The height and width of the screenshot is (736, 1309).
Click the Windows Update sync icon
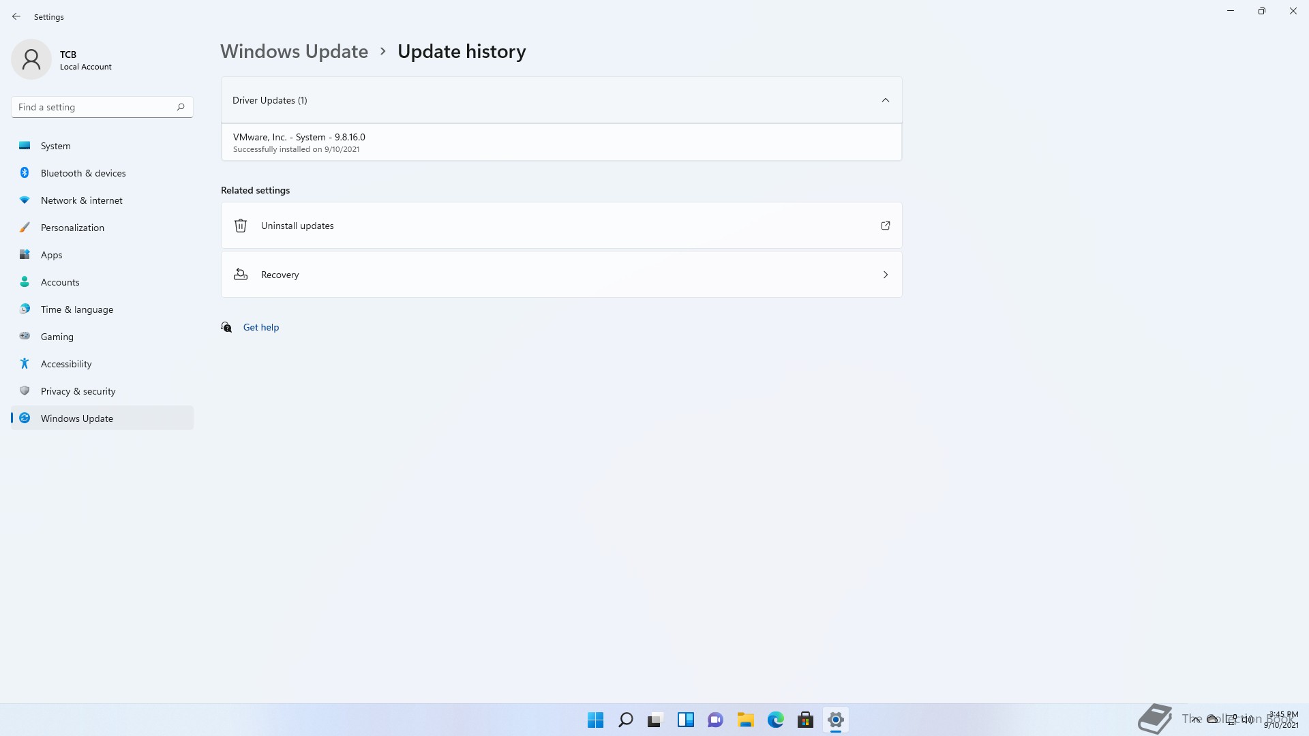tap(25, 418)
